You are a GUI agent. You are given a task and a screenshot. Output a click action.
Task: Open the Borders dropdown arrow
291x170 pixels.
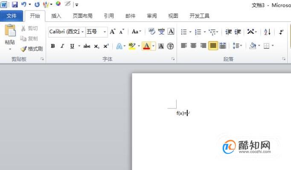(273, 46)
